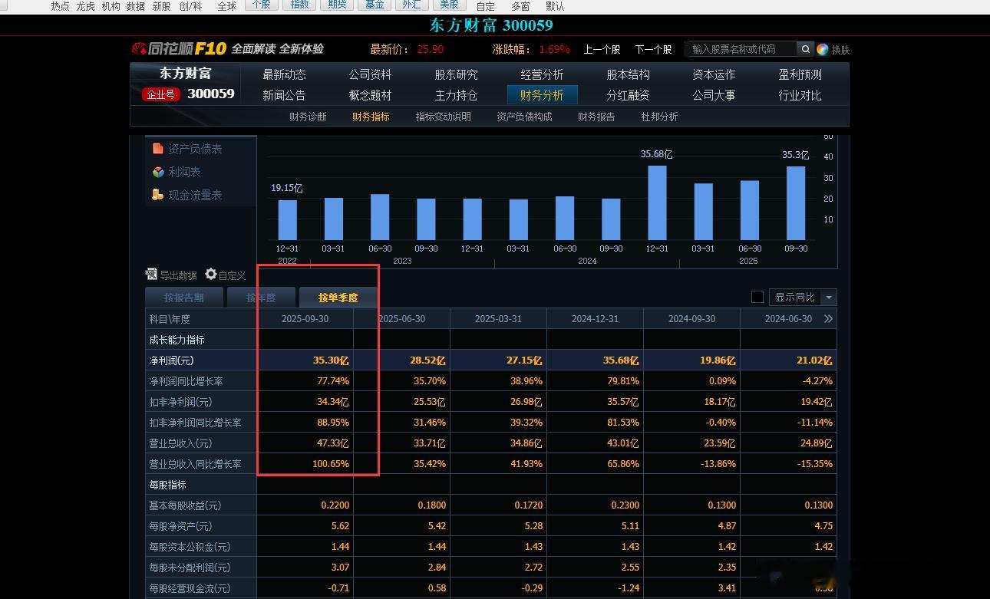Go to previous stock with 上一个股
990x599 pixels.
click(x=602, y=49)
